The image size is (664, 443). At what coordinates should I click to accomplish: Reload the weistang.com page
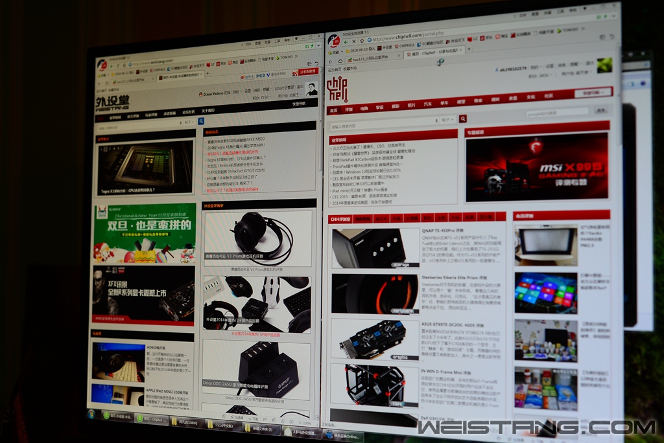click(118, 65)
